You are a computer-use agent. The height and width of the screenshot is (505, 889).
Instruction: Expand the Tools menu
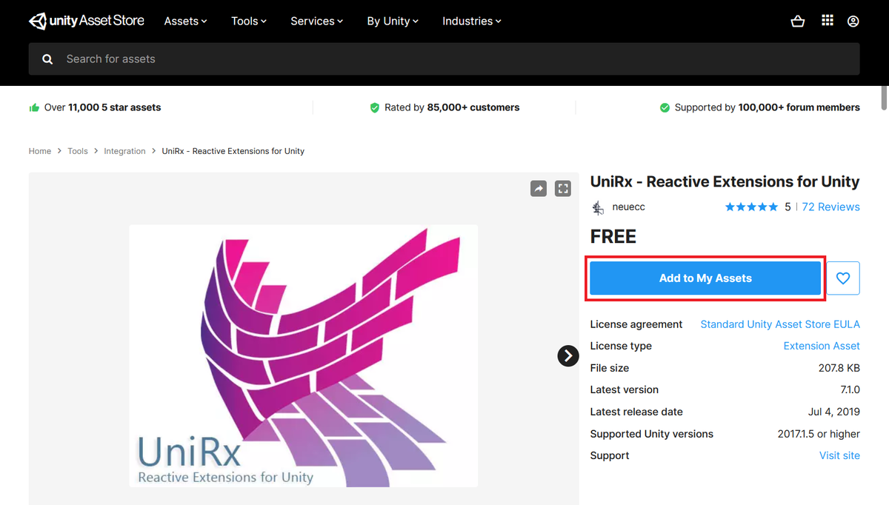(249, 21)
